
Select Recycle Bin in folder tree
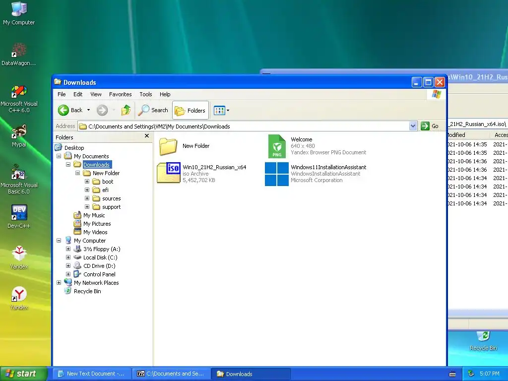[x=87, y=291]
